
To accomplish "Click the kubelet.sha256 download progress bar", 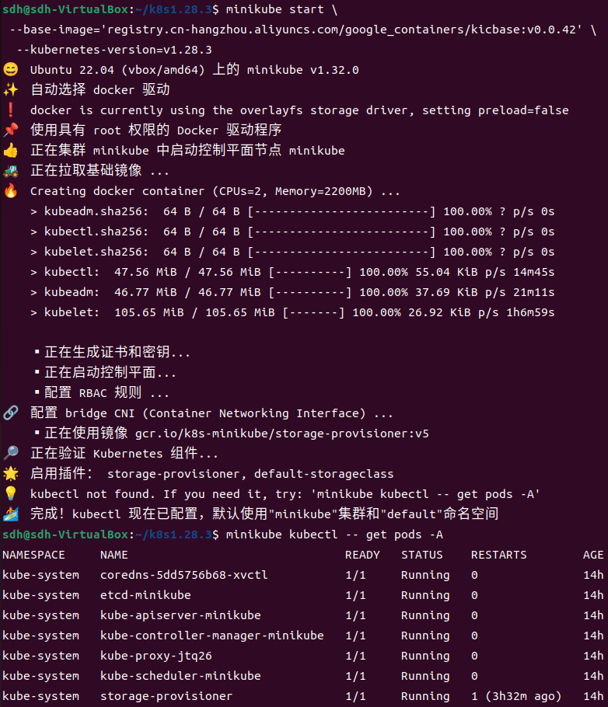I will click(x=341, y=252).
